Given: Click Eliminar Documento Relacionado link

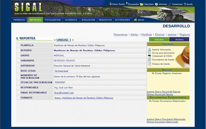Looking at the screenshot, I should click(x=162, y=122).
